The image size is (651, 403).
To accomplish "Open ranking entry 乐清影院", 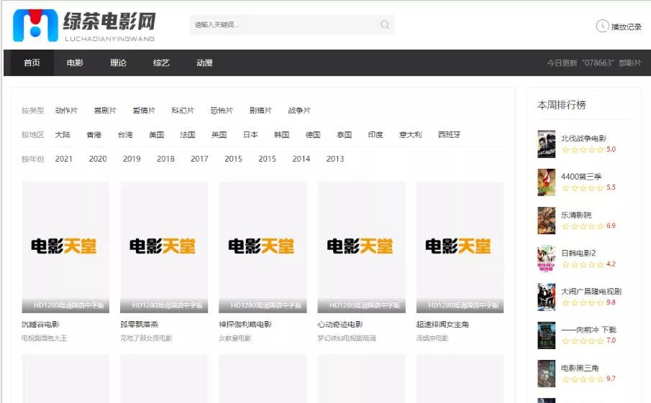I will click(576, 215).
